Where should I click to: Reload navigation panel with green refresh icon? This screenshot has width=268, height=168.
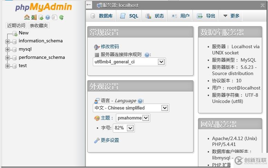[x=61, y=17]
